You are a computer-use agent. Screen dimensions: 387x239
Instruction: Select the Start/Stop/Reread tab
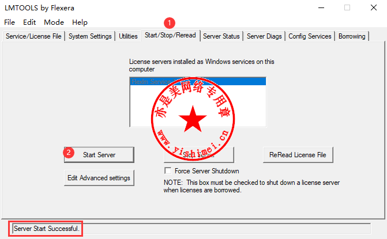click(x=170, y=35)
